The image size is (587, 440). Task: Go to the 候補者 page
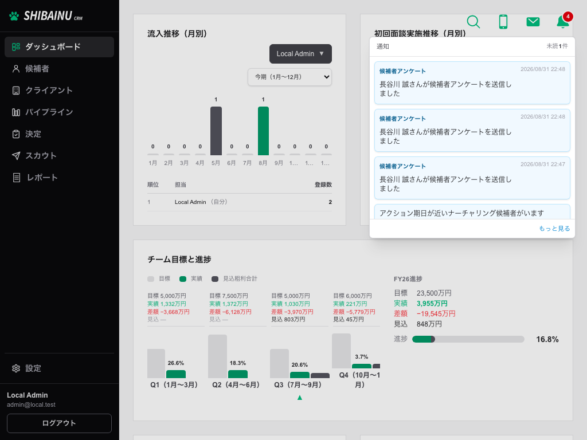pos(59,69)
